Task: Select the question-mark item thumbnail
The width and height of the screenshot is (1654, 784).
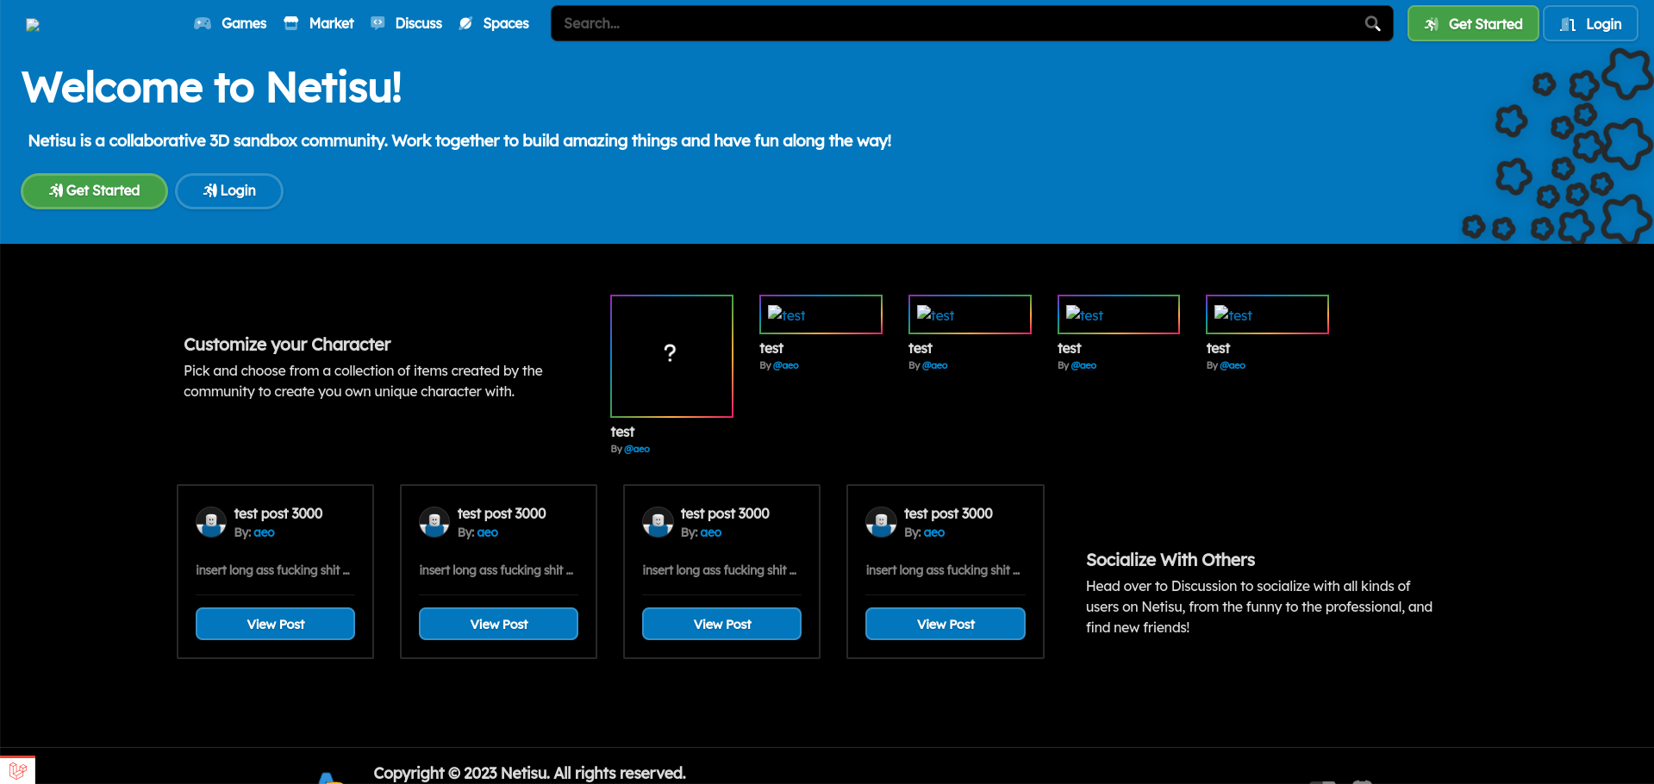Action: pos(671,356)
